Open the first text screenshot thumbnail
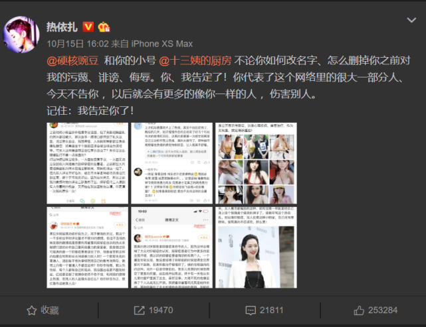 pos(88,163)
